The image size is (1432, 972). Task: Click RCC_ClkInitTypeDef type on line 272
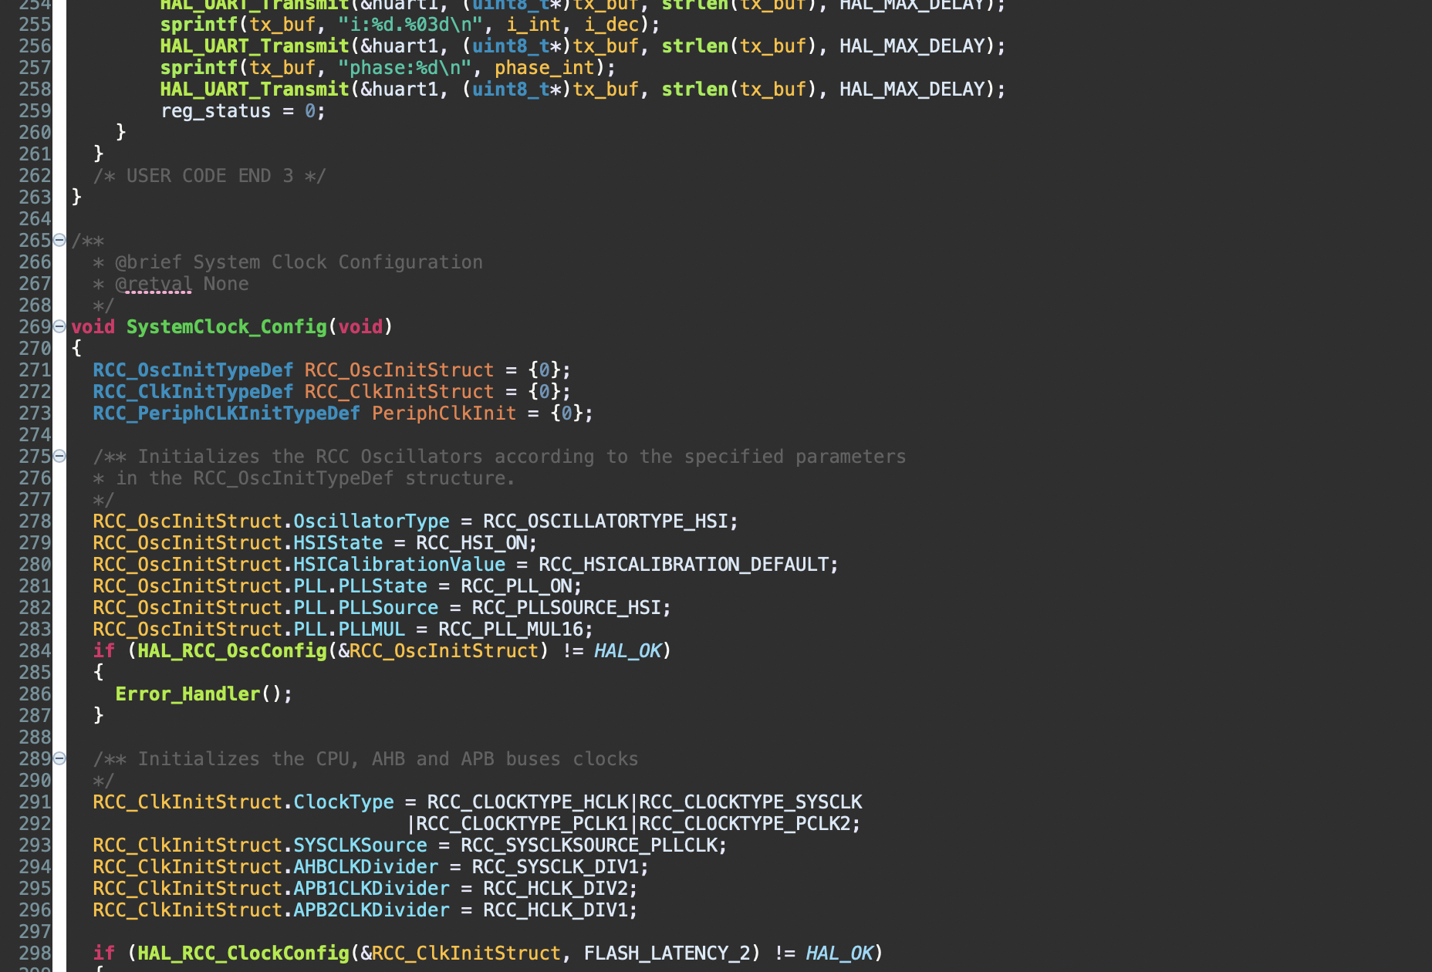tap(193, 392)
